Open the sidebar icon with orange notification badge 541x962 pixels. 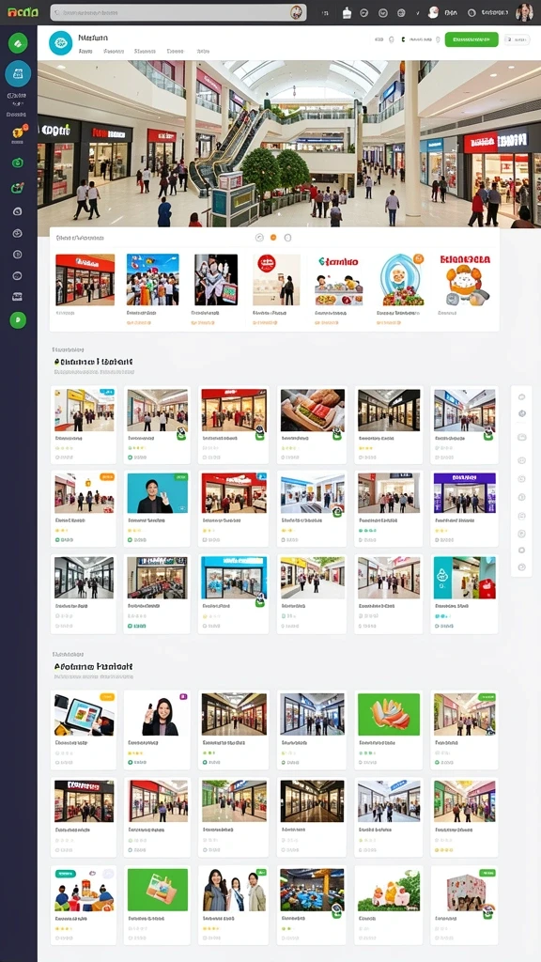(18, 132)
